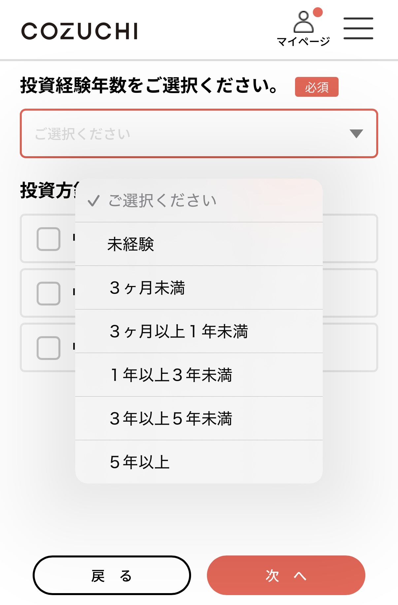Select 1年以上3年未満 option
Image resolution: width=398 pixels, height=605 pixels.
[171, 375]
